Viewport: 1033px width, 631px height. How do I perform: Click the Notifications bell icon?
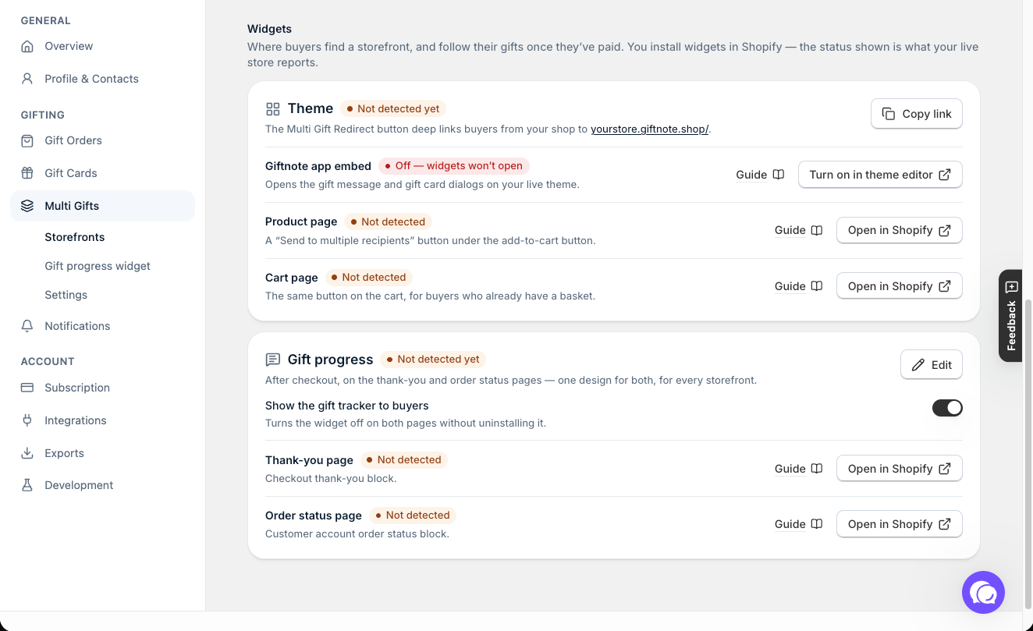pyautogui.click(x=27, y=326)
